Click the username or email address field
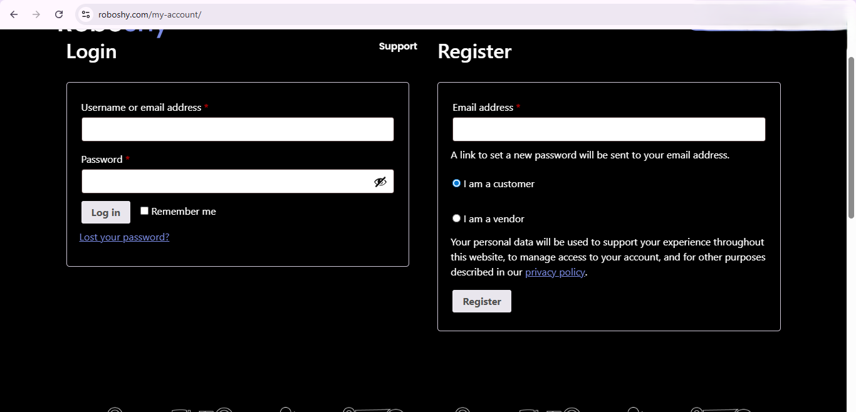 pyautogui.click(x=237, y=129)
